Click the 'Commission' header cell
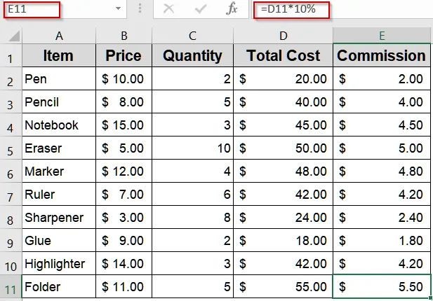The image size is (433, 301). (382, 55)
